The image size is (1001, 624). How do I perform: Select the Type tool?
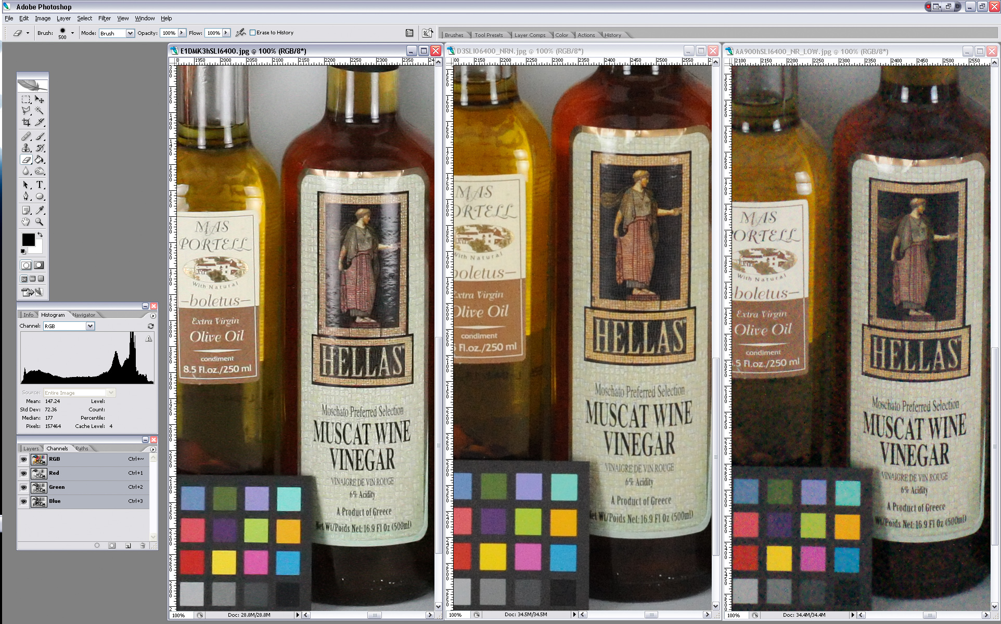tap(40, 185)
